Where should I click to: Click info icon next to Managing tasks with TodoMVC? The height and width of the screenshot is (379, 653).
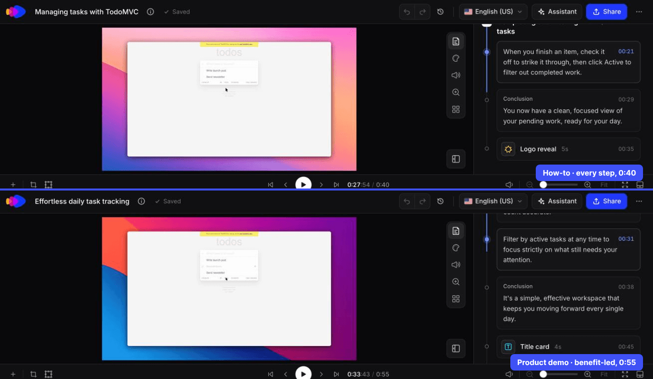pos(151,11)
